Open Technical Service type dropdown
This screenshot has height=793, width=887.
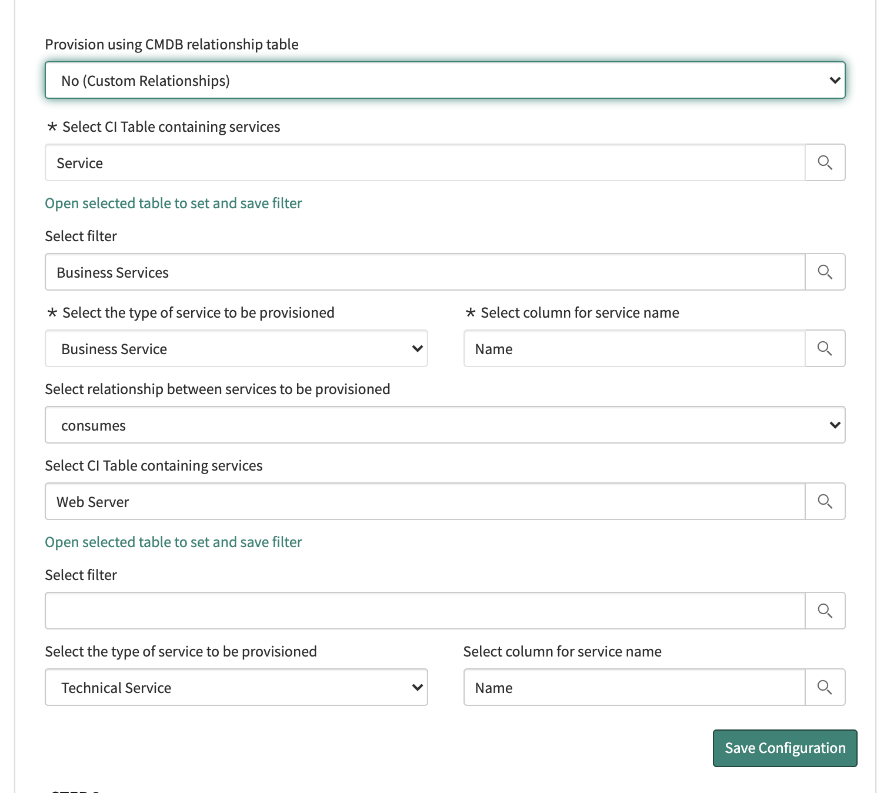click(236, 687)
